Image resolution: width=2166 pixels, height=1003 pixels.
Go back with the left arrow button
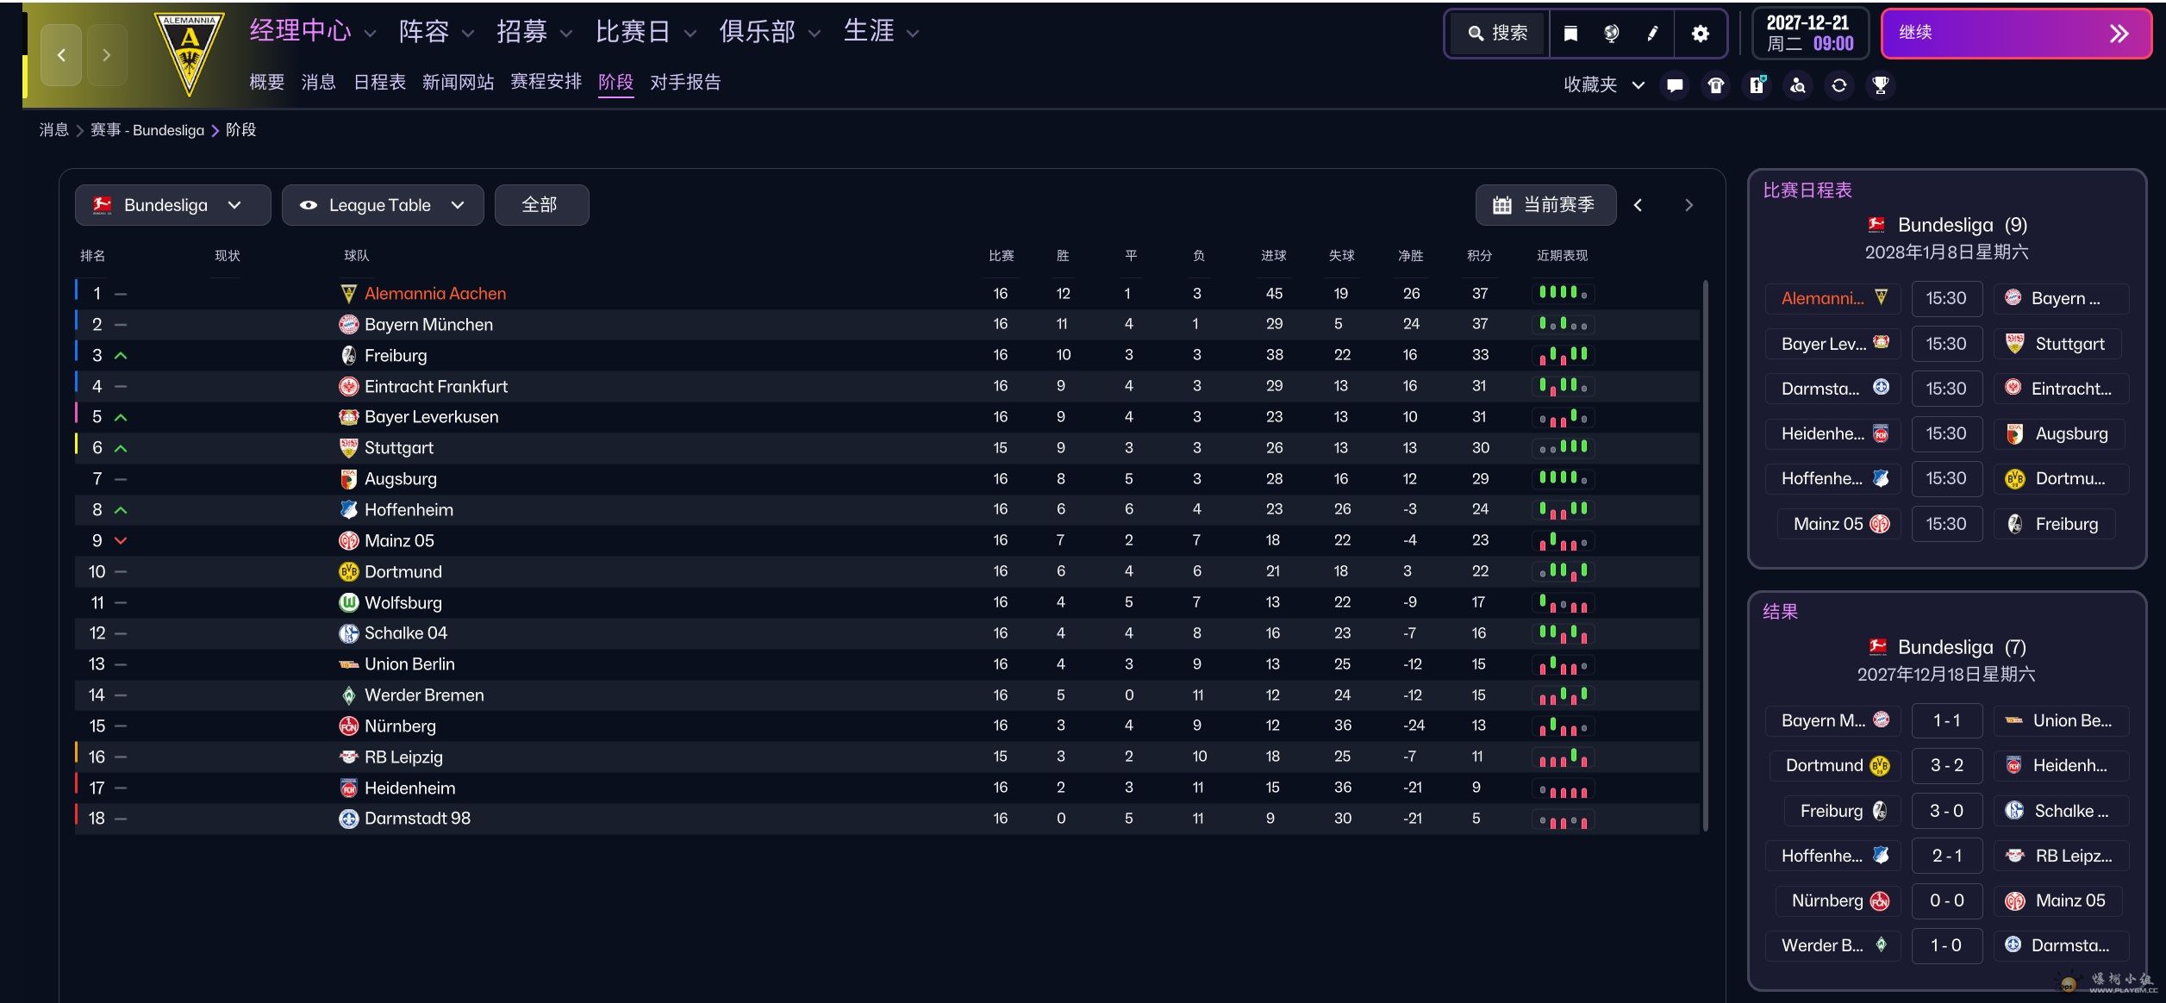coord(61,55)
